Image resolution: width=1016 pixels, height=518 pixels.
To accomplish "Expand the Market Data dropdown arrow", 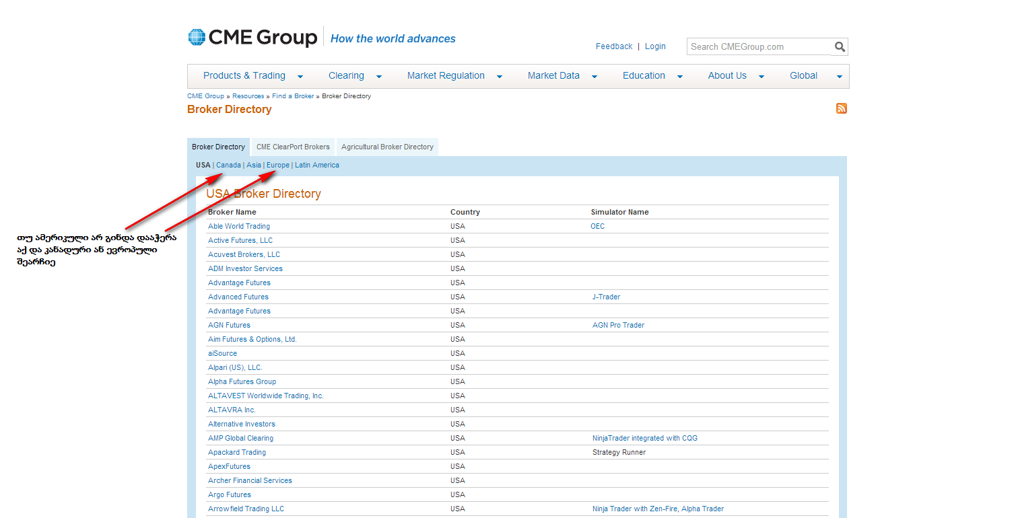I will click(x=595, y=77).
